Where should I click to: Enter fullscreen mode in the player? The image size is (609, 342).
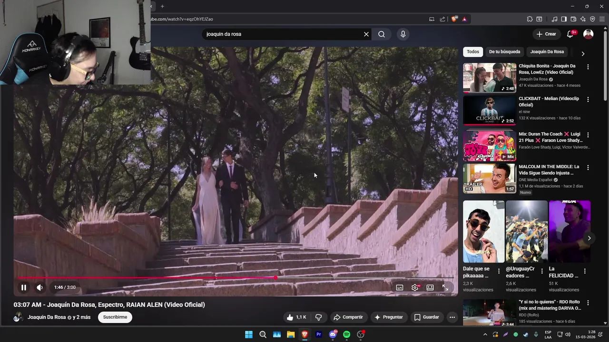(445, 287)
